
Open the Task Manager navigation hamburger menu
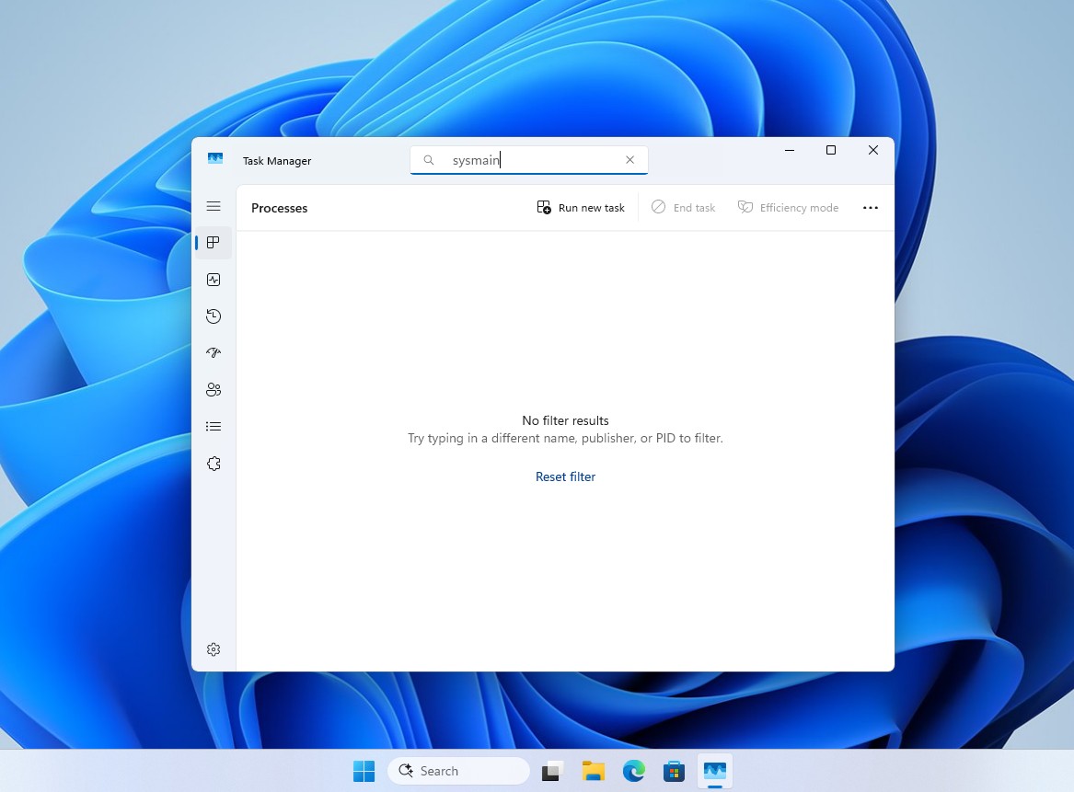[x=214, y=206]
